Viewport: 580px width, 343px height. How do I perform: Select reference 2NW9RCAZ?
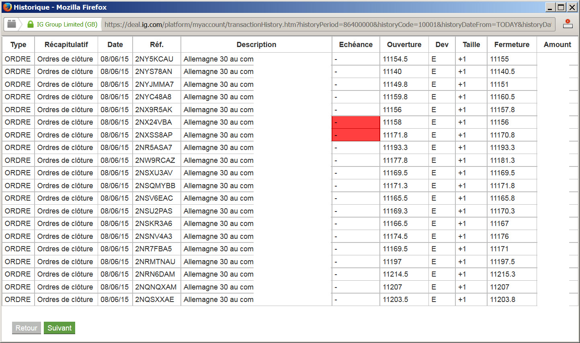point(155,160)
